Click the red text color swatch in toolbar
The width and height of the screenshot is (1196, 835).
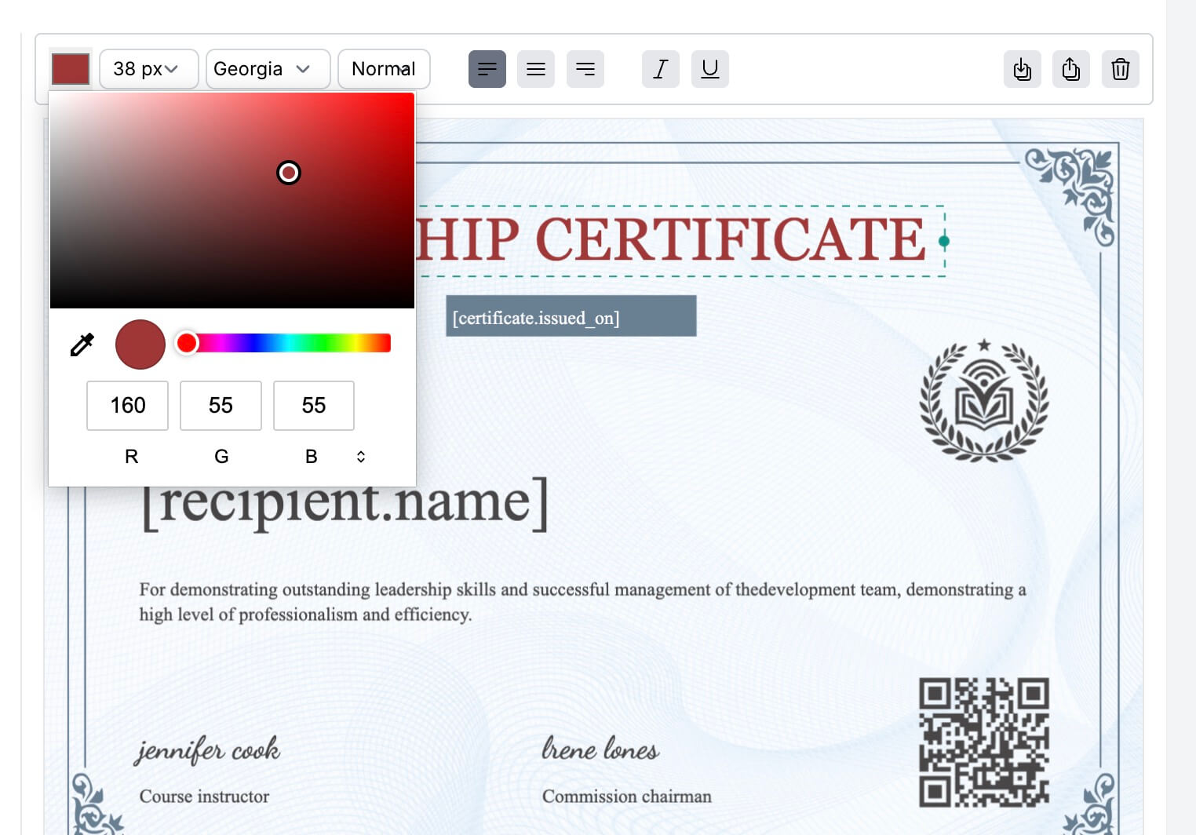tap(71, 69)
